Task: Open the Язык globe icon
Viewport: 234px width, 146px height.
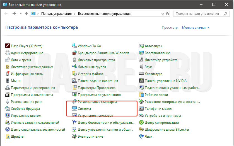Action: pos(141,136)
